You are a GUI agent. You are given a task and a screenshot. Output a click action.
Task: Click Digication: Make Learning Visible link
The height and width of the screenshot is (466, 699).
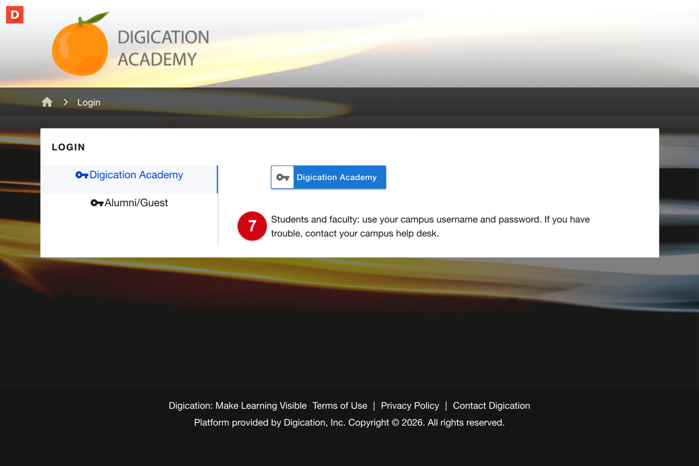pyautogui.click(x=238, y=406)
